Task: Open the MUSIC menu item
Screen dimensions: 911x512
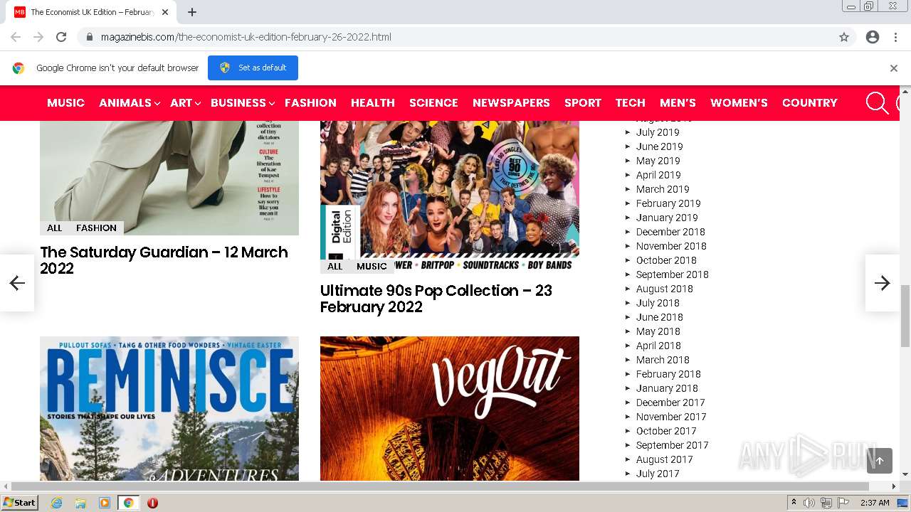Action: pos(65,103)
